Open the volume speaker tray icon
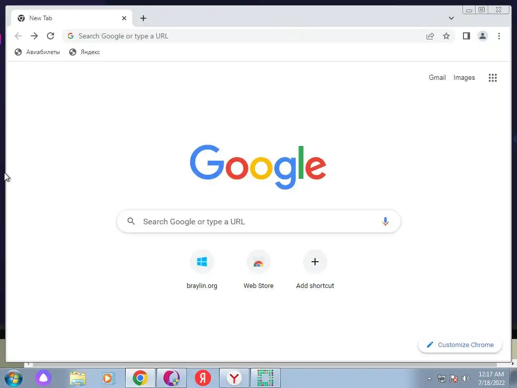517x388 pixels. click(466, 378)
